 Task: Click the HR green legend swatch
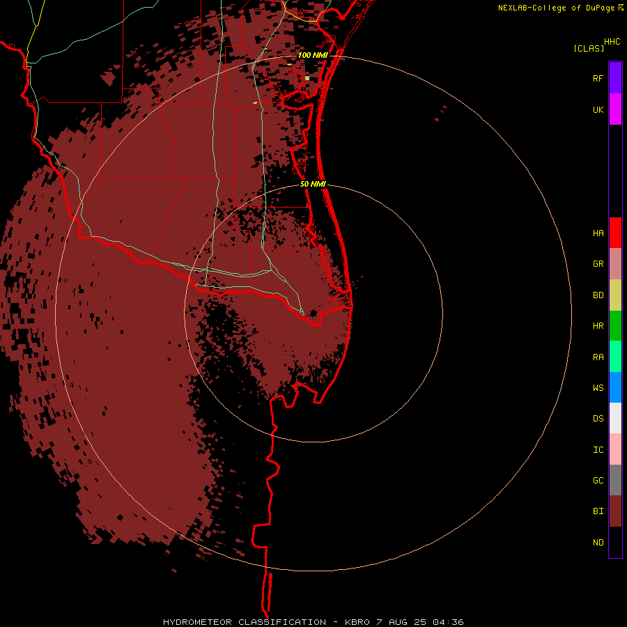(615, 326)
